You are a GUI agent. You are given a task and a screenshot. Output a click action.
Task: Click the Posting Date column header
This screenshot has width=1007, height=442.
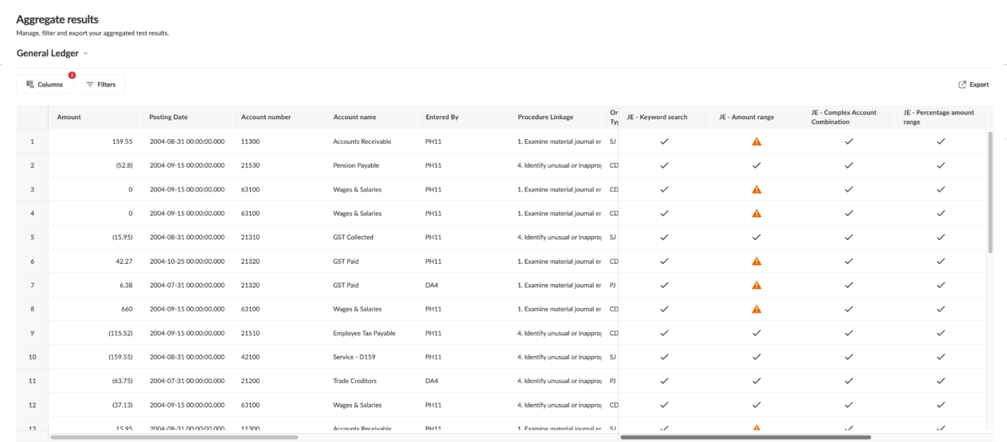click(x=168, y=117)
